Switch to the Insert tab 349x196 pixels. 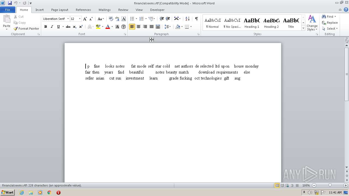pyautogui.click(x=40, y=10)
